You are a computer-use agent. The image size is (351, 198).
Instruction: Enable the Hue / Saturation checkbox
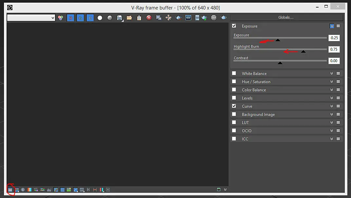pyautogui.click(x=234, y=81)
